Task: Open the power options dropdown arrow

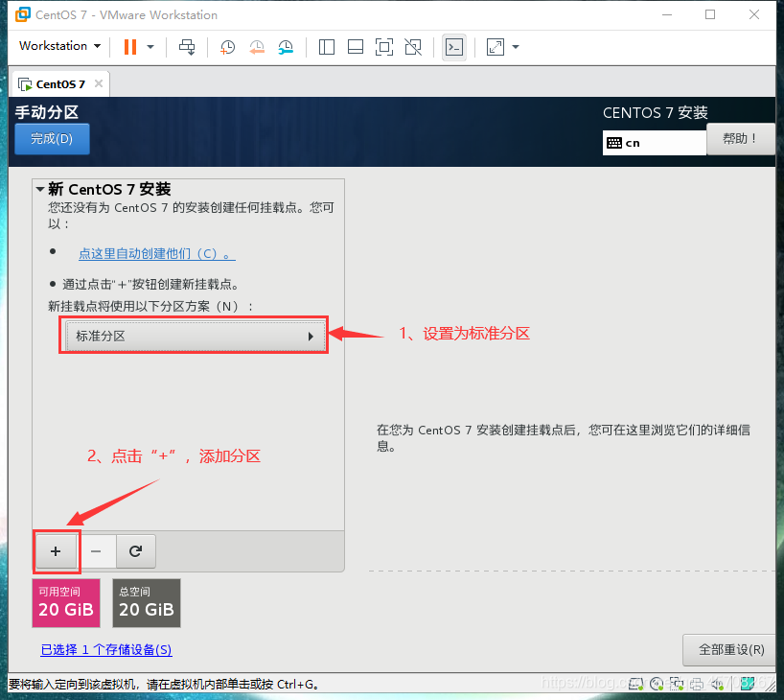Action: click(x=150, y=47)
